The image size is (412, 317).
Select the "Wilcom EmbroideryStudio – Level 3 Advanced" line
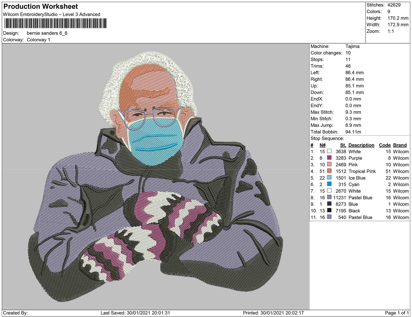tap(52, 14)
